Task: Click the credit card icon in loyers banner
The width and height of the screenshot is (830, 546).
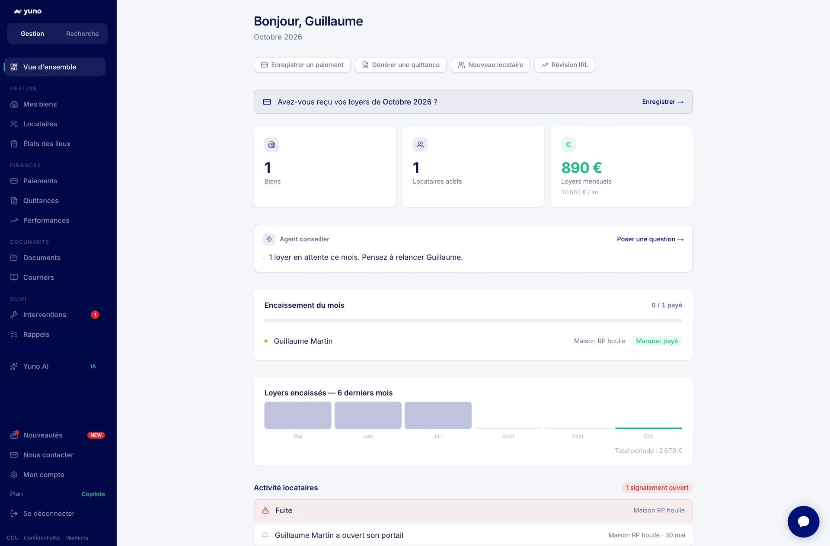Action: click(x=267, y=102)
